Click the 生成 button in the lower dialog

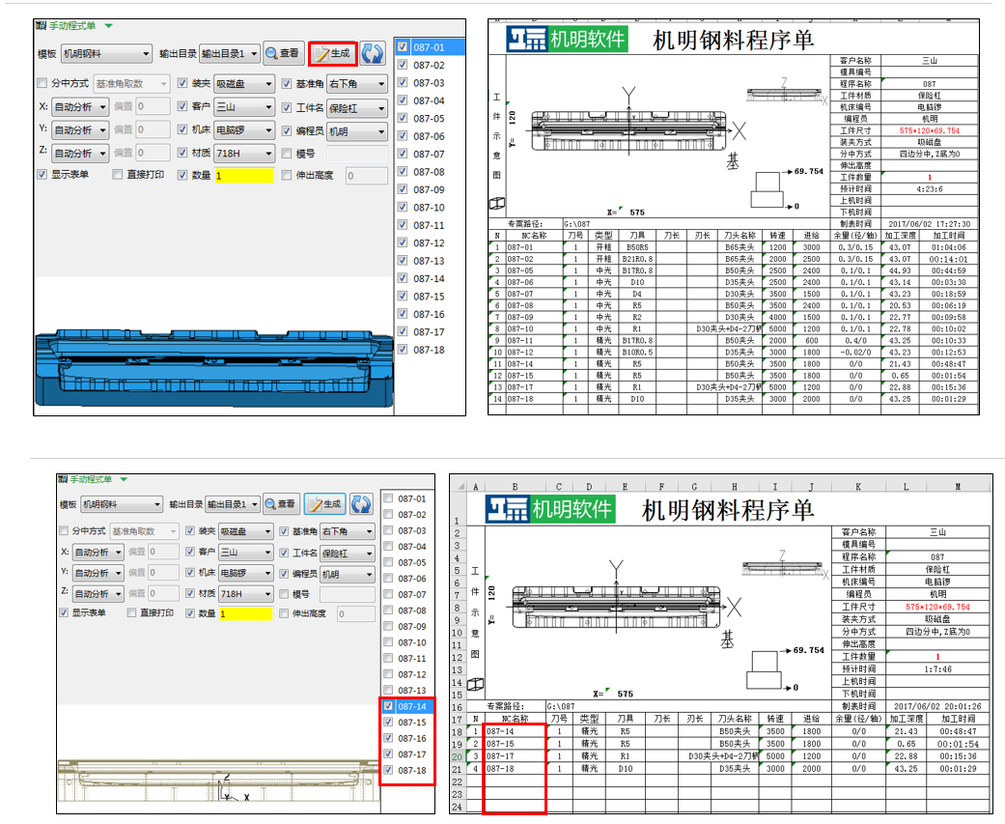pos(325,504)
